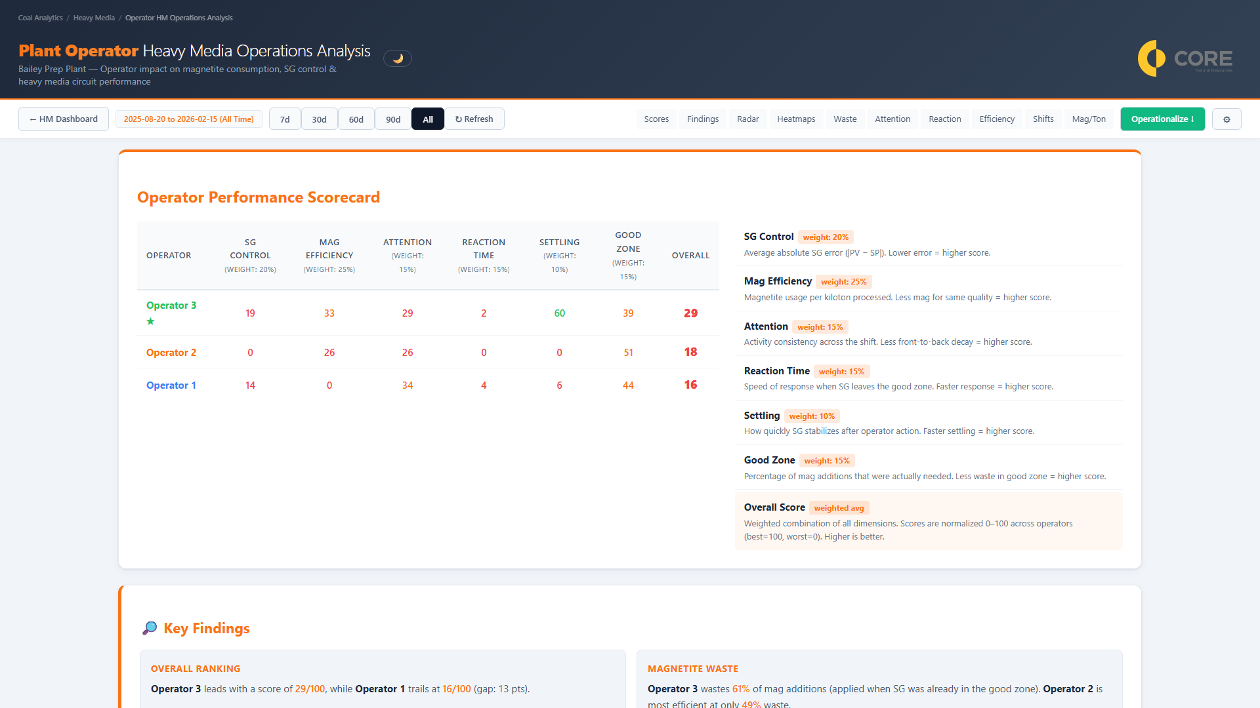Click the CORE logo icon
The width and height of the screenshot is (1260, 708).
click(1152, 58)
